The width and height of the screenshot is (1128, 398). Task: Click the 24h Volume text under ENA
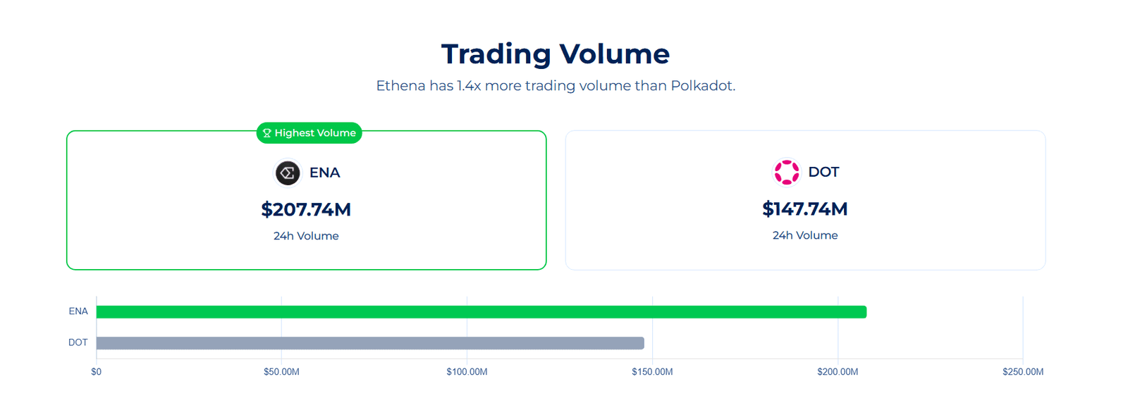[306, 236]
